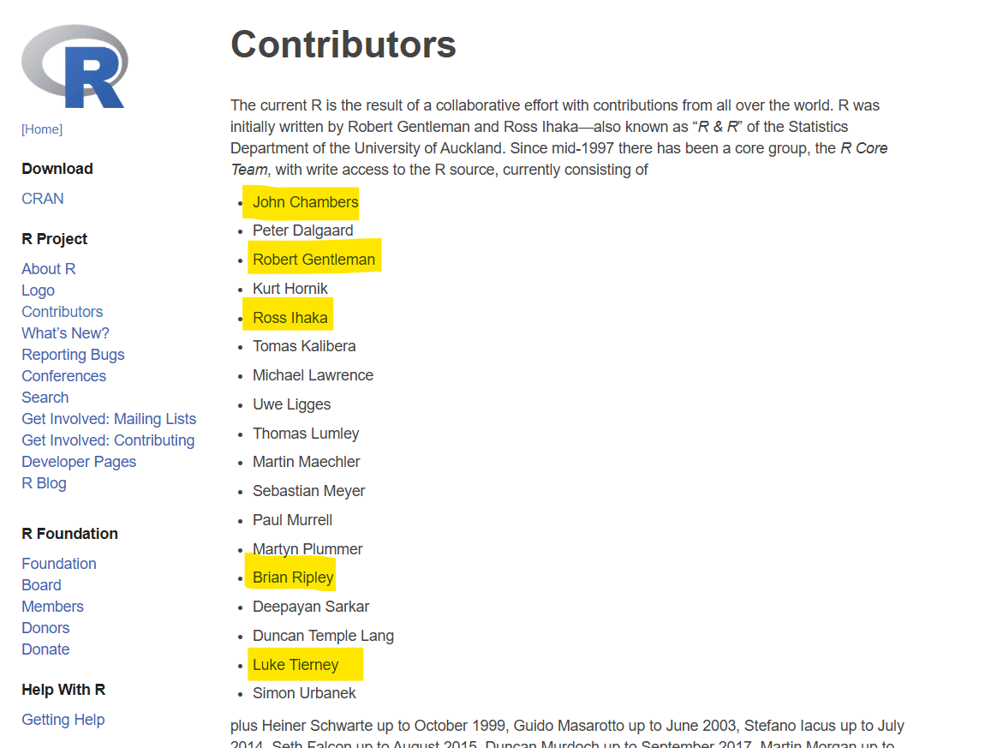Click the What's New? link

(x=66, y=333)
